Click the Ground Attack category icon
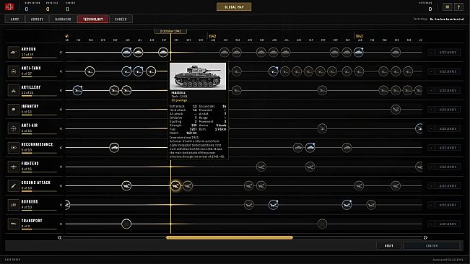 pos(13,186)
